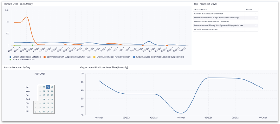The height and width of the screenshot is (124, 280).
Task: Click the 04/2021 label on risk chart
Action: (181, 118)
